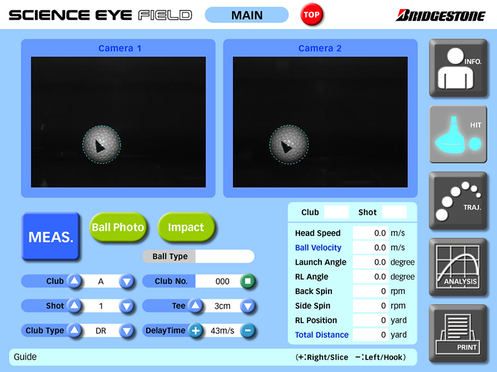Click the Shot result field in the data panel
Screen dimensions: 497x372
pos(394,212)
